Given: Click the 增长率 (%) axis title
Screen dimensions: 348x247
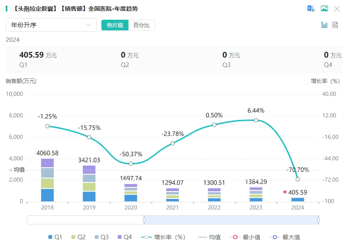Looking at the screenshot, I should click(325, 81).
